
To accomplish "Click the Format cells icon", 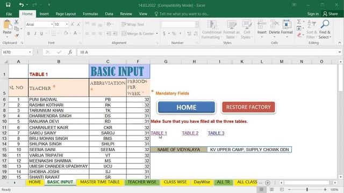I will pyautogui.click(x=286, y=25).
